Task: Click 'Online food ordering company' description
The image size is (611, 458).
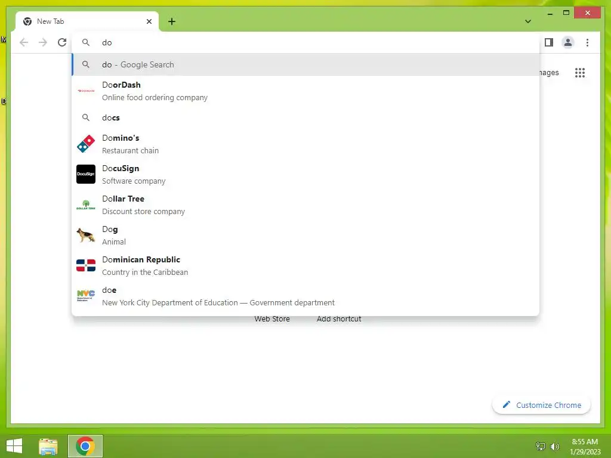Action: [155, 98]
